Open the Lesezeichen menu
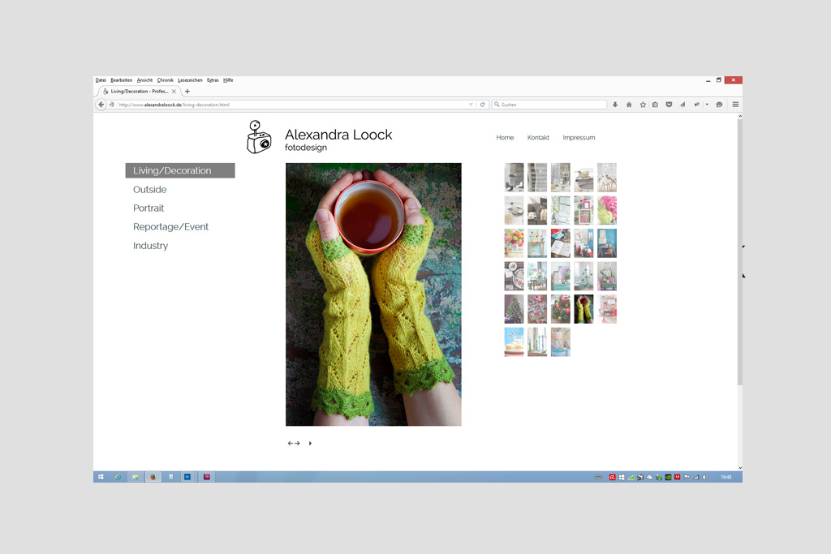The image size is (831, 554). 190,80
